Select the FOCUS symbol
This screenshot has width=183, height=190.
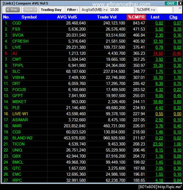click(x=19, y=90)
